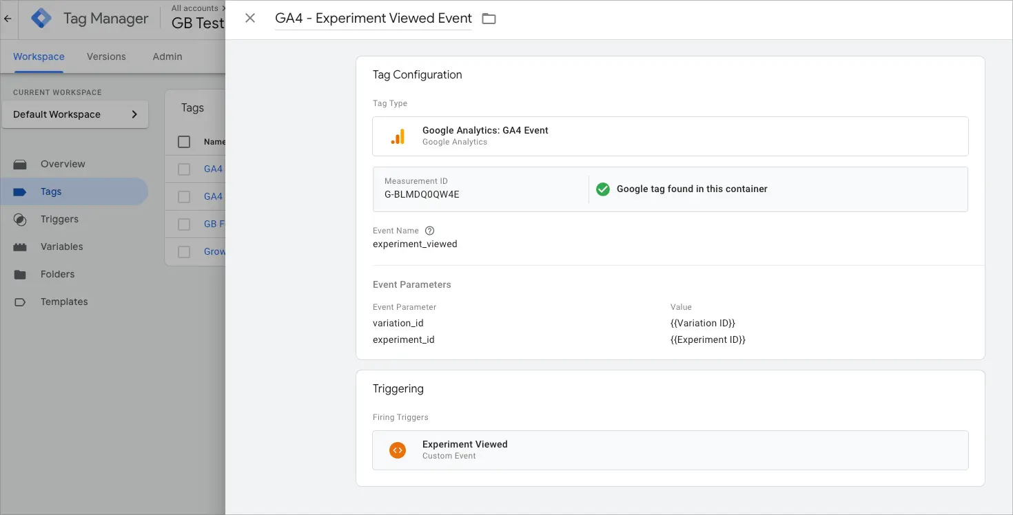The image size is (1013, 515).
Task: Edit the tag name GA4 - Experiment Viewed Event
Action: pyautogui.click(x=374, y=19)
